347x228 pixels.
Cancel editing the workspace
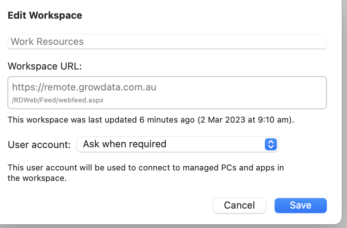[240, 205]
